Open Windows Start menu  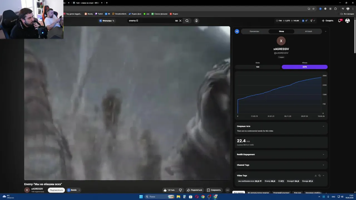(x=141, y=197)
